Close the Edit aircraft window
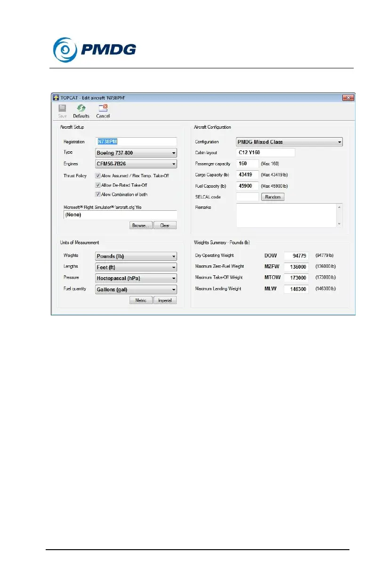373x577 pixels. 348,98
